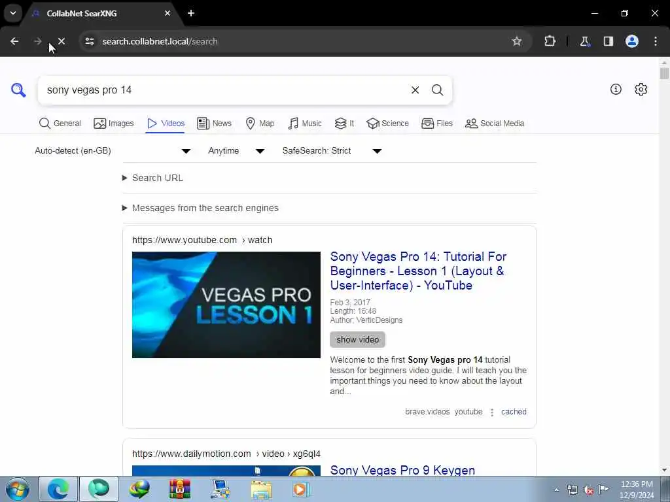Click the Vegas Pro Lesson 1 thumbnail

pos(226,305)
